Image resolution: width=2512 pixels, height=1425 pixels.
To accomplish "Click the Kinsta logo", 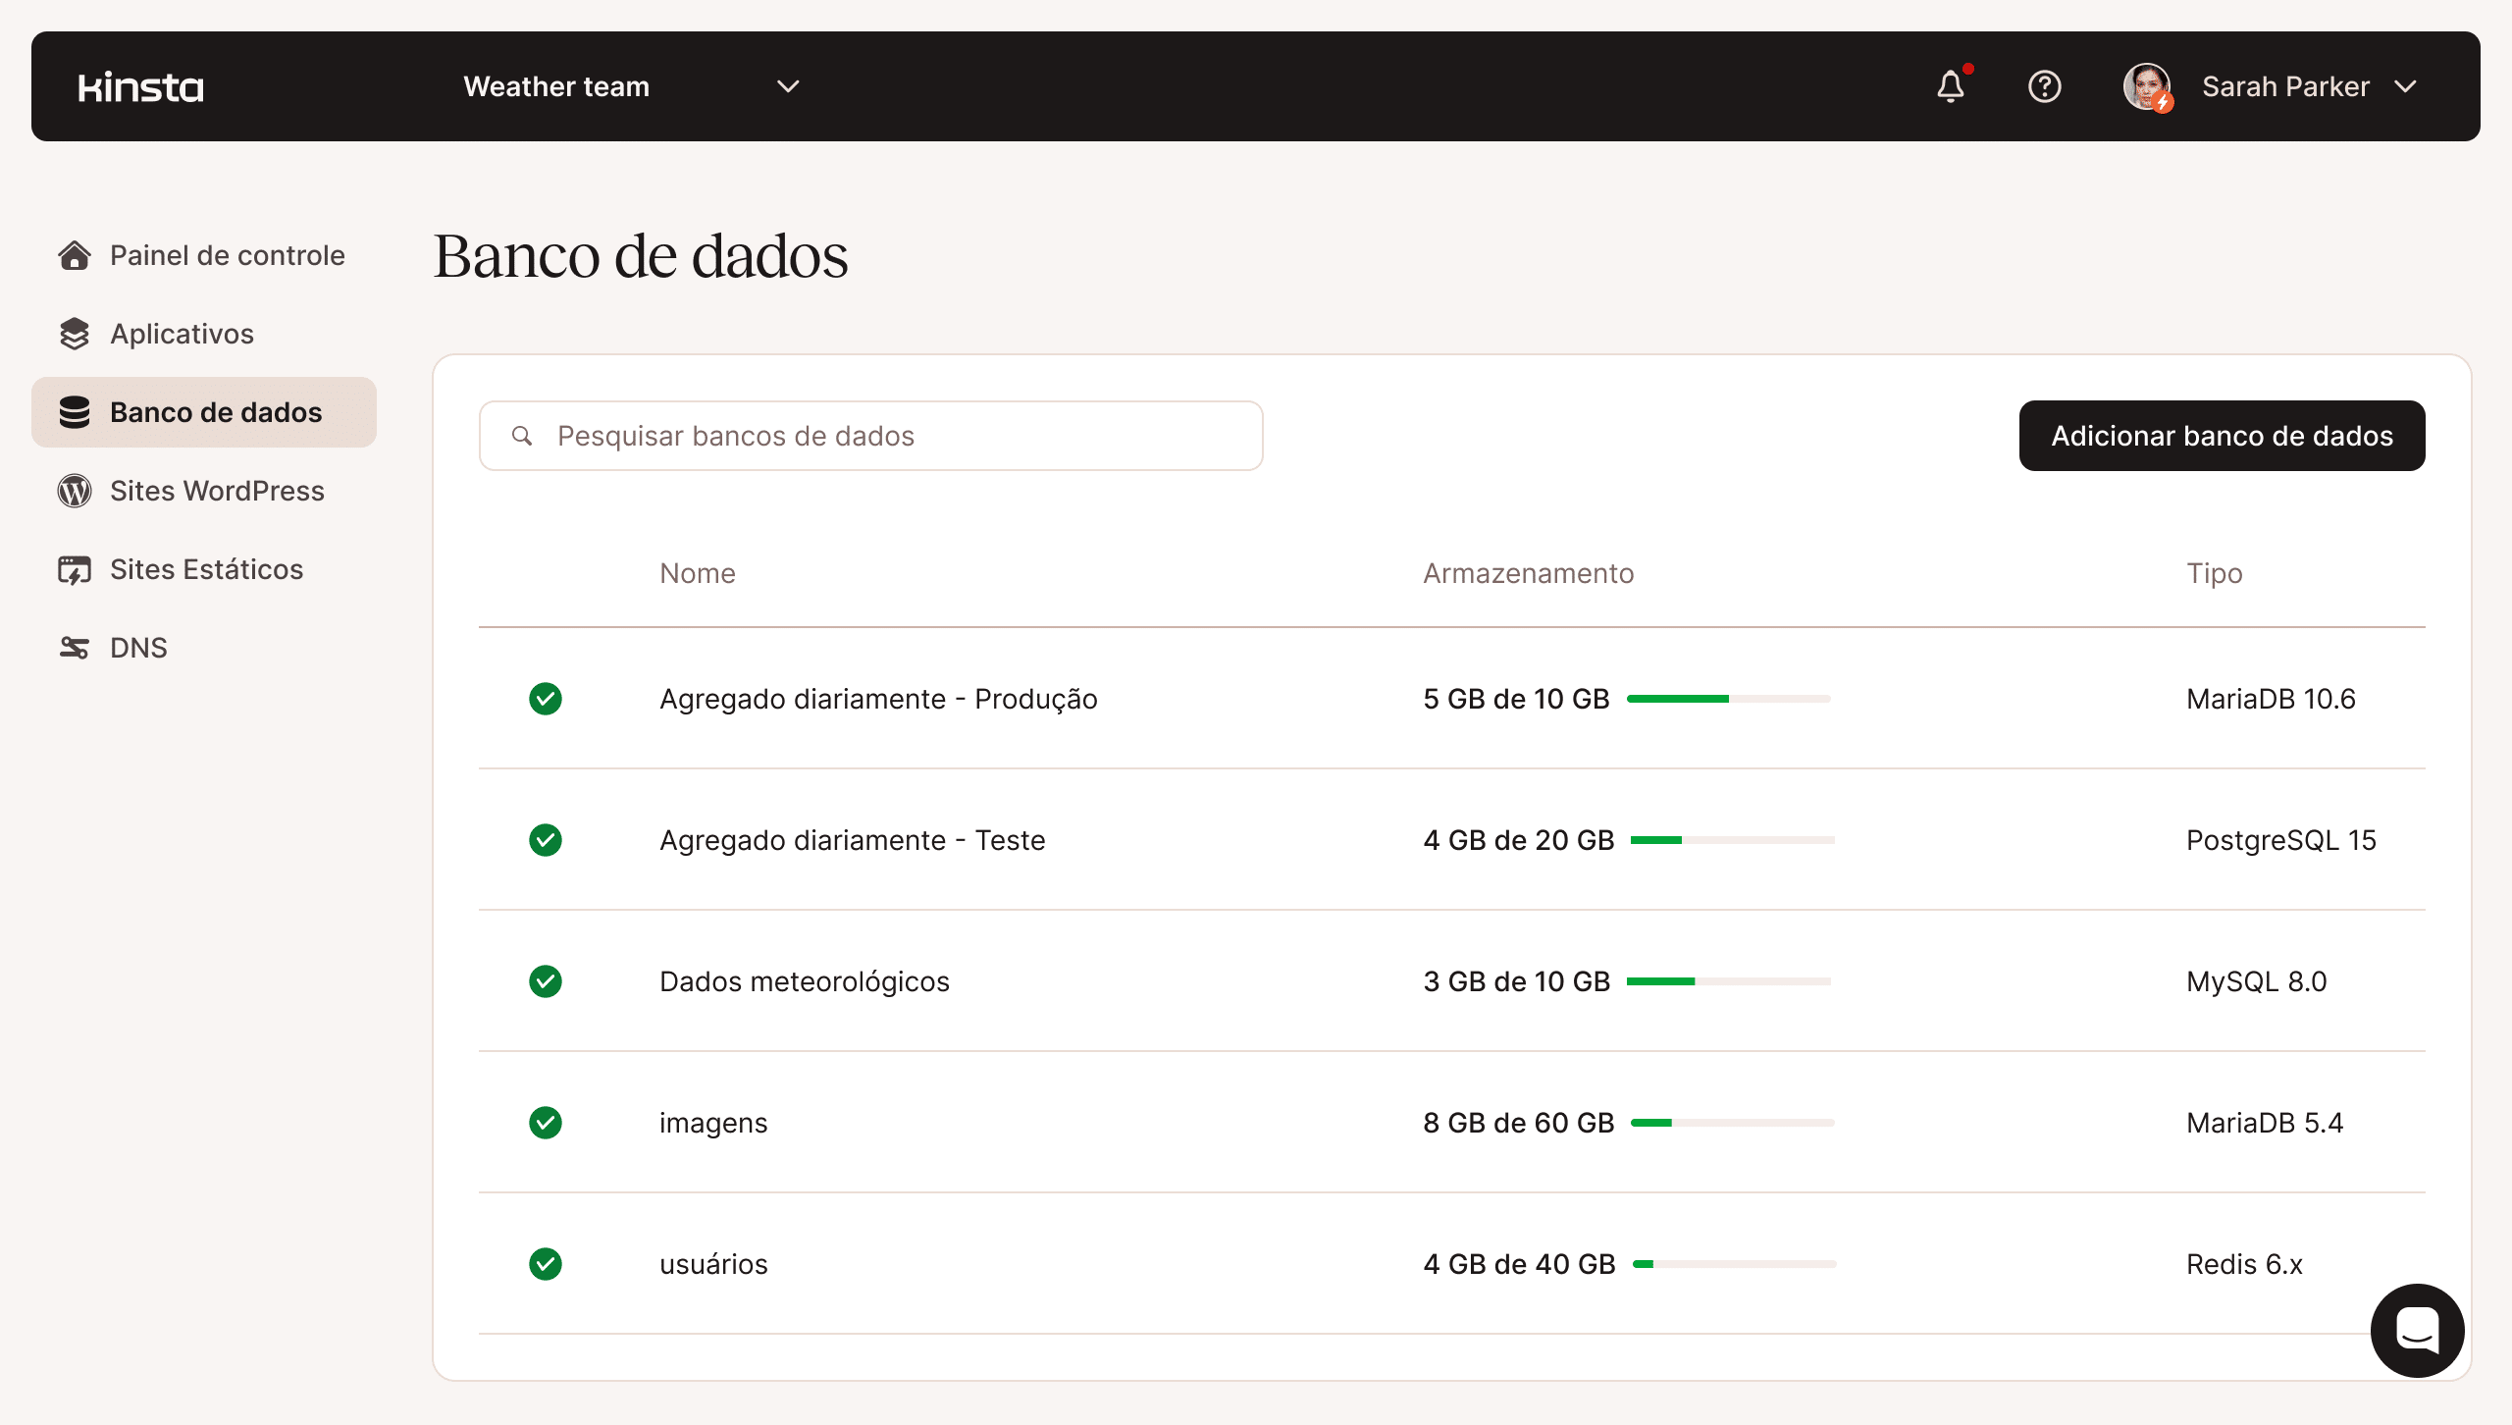I will click(141, 87).
